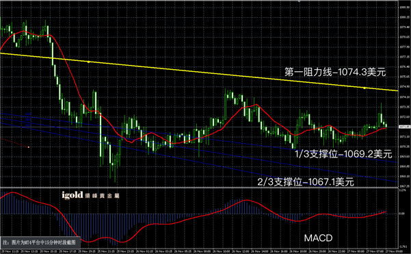
Task: Click the 第一阻力线–1074.3美元 label
Action: (335, 72)
